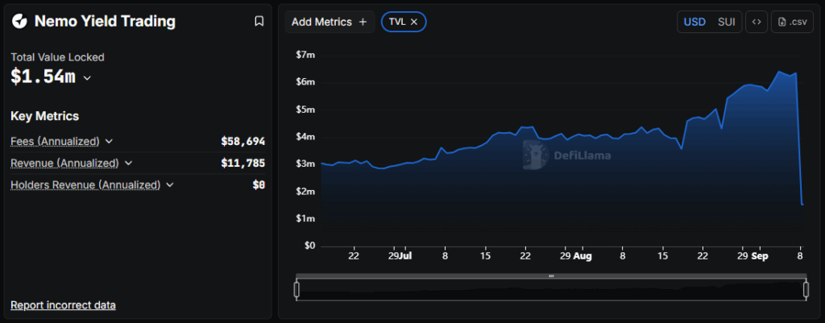Click Report incorrect data link
Viewport: 825px width, 323px height.
point(63,305)
